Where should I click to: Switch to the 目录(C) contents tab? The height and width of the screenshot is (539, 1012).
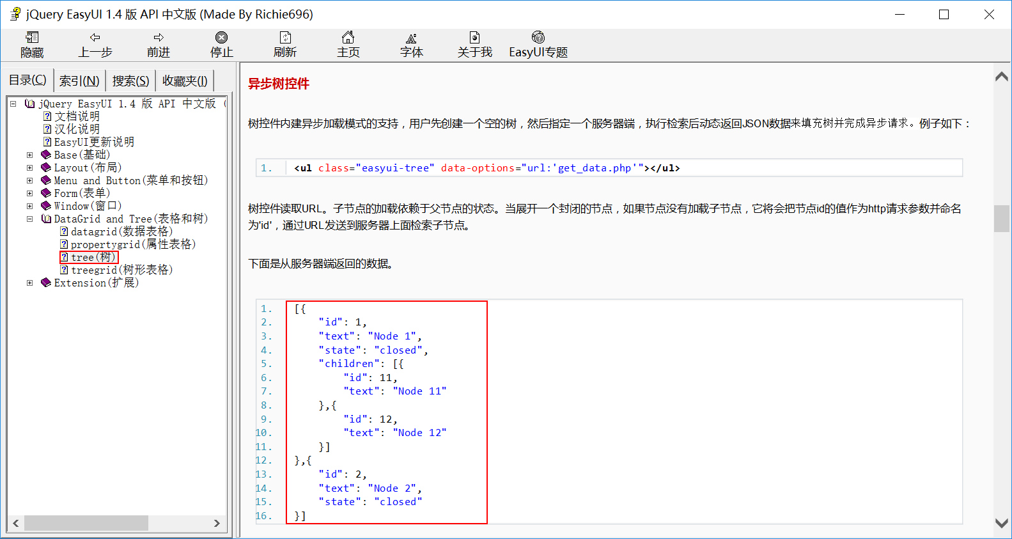click(x=27, y=80)
